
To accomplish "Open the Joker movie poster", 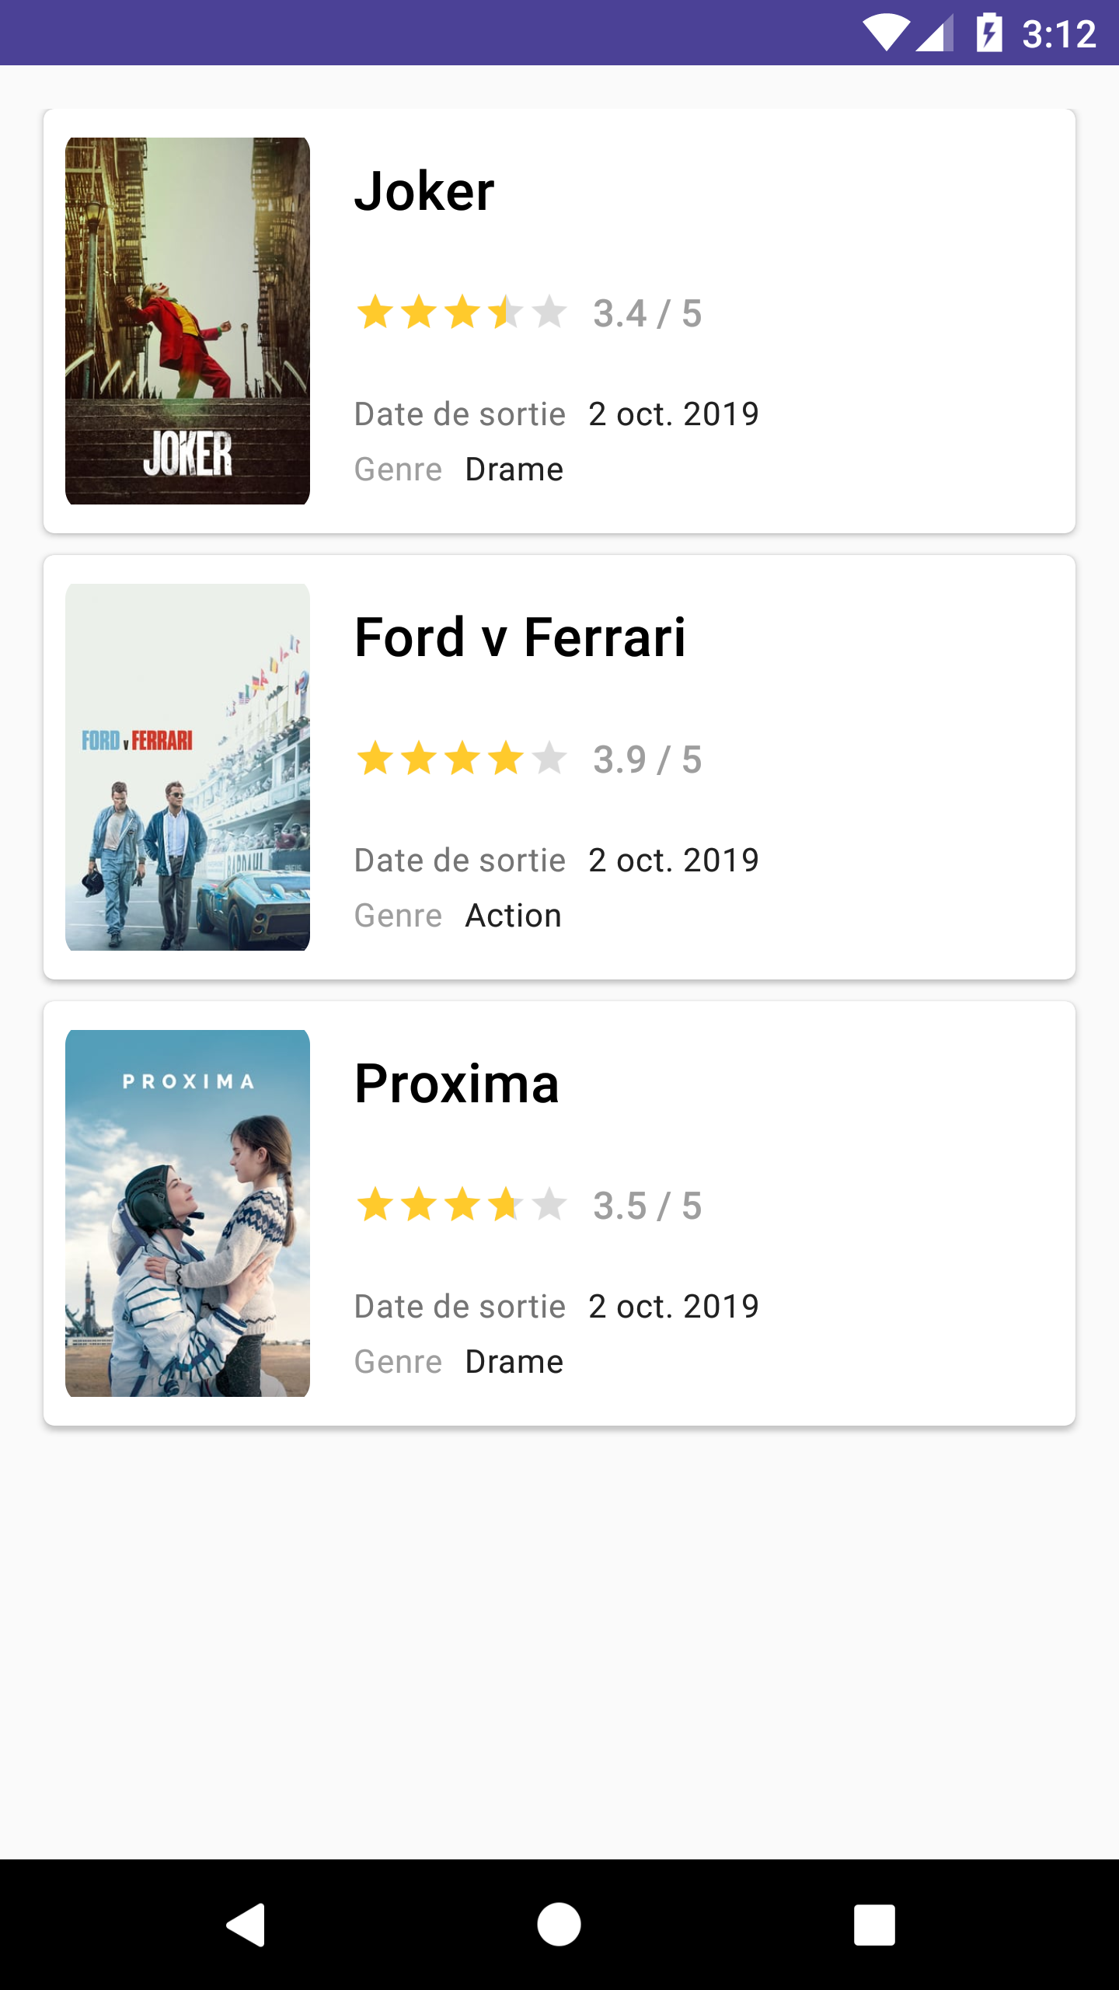I will [187, 321].
